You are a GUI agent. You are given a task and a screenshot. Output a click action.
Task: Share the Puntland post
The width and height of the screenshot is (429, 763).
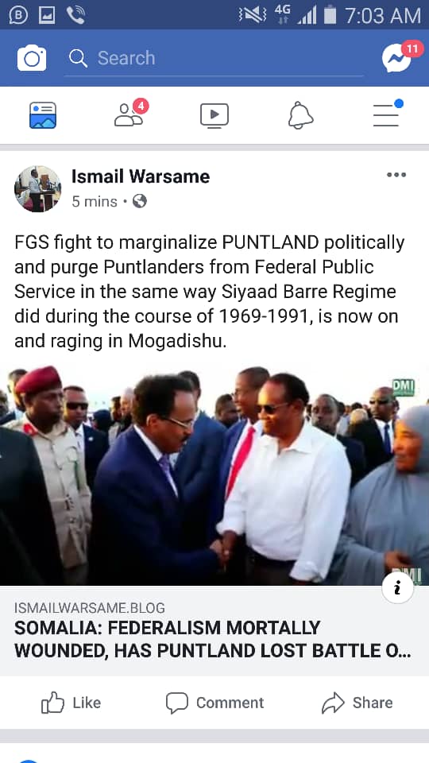tap(357, 703)
